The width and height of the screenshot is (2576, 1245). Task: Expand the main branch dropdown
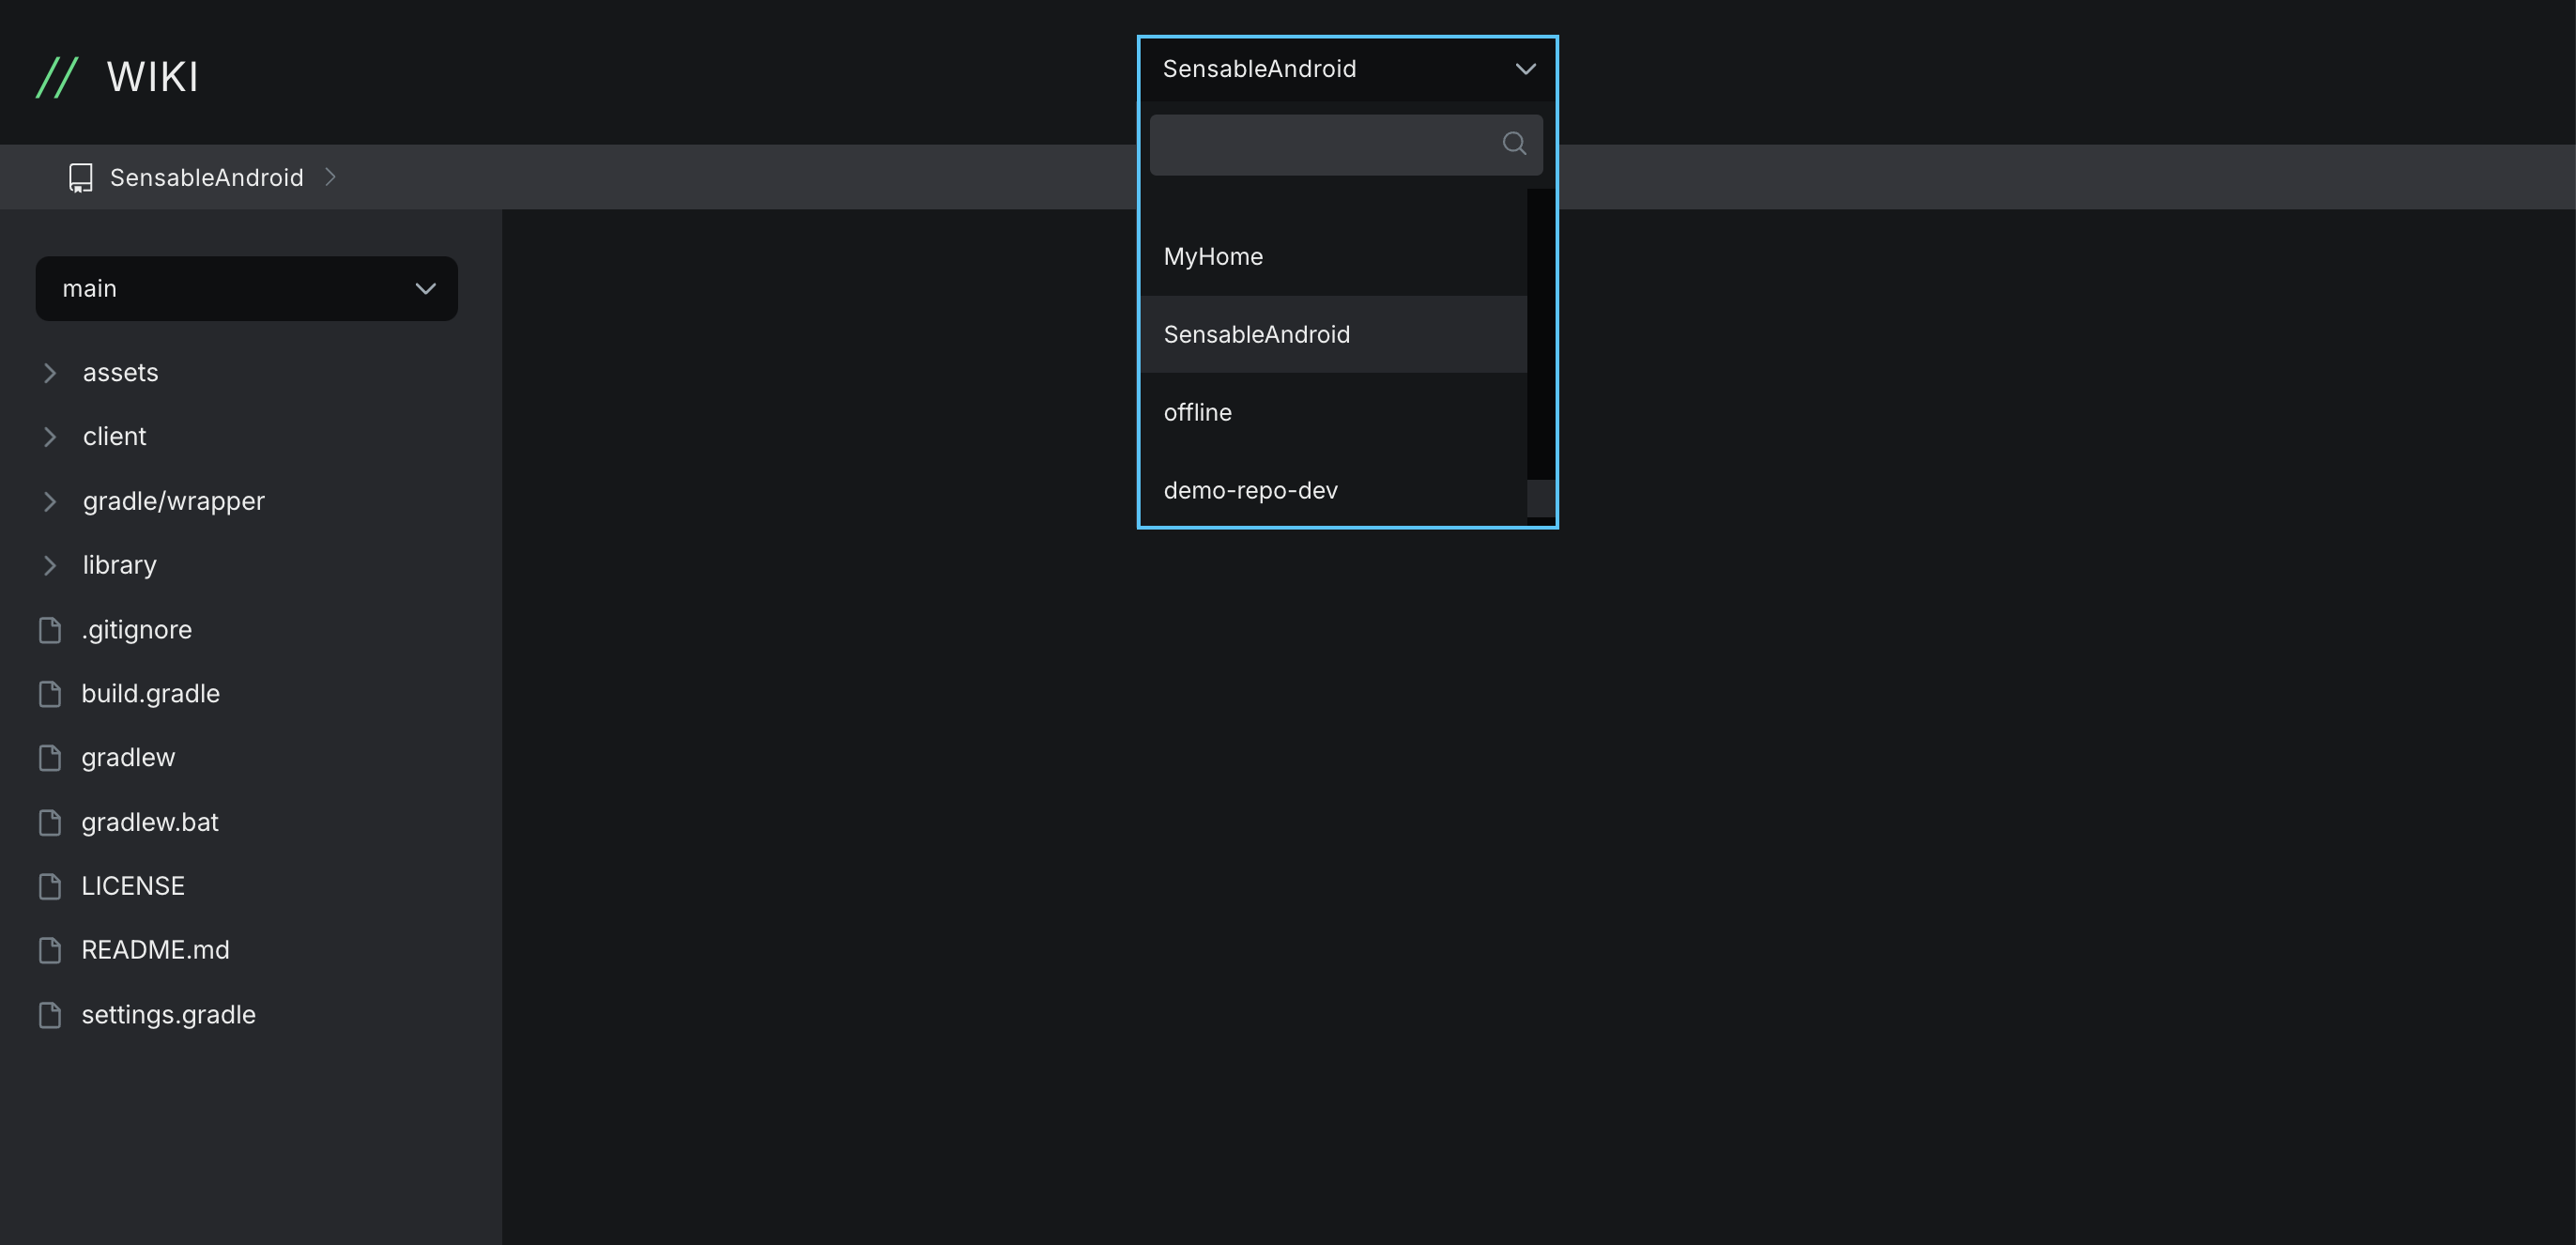click(248, 287)
